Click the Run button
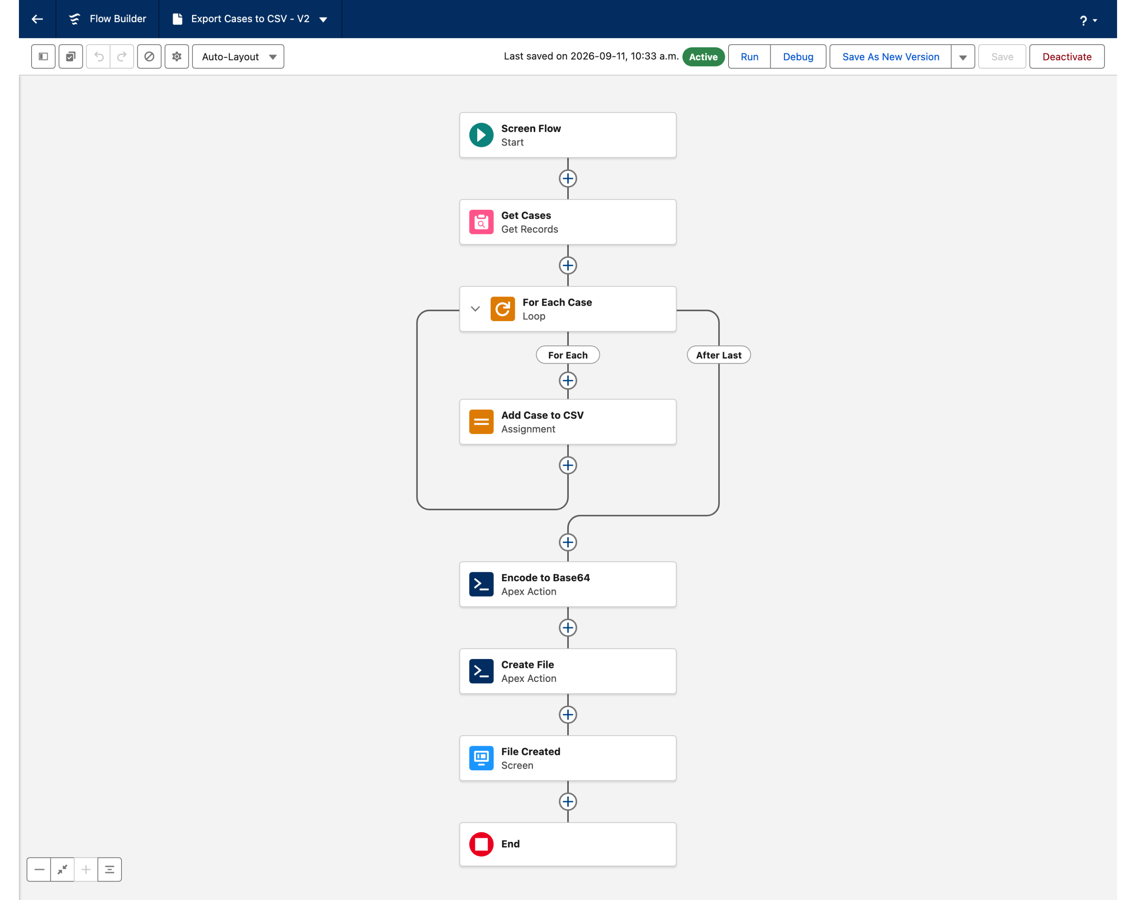Image resolution: width=1136 pixels, height=900 pixels. pyautogui.click(x=749, y=56)
